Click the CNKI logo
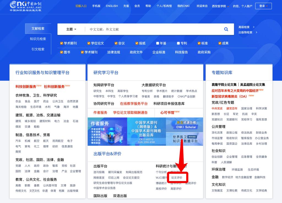 (26, 6)
